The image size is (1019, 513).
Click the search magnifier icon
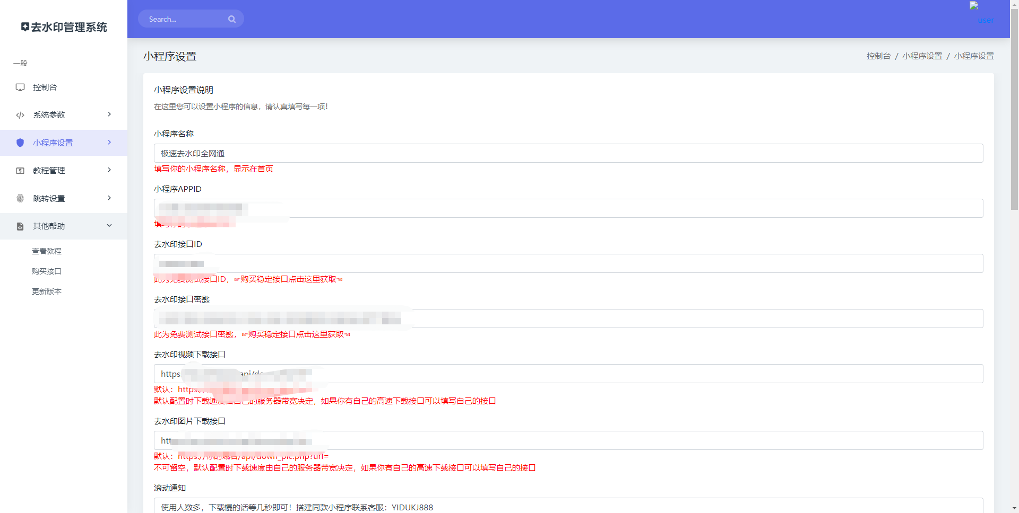click(x=232, y=19)
